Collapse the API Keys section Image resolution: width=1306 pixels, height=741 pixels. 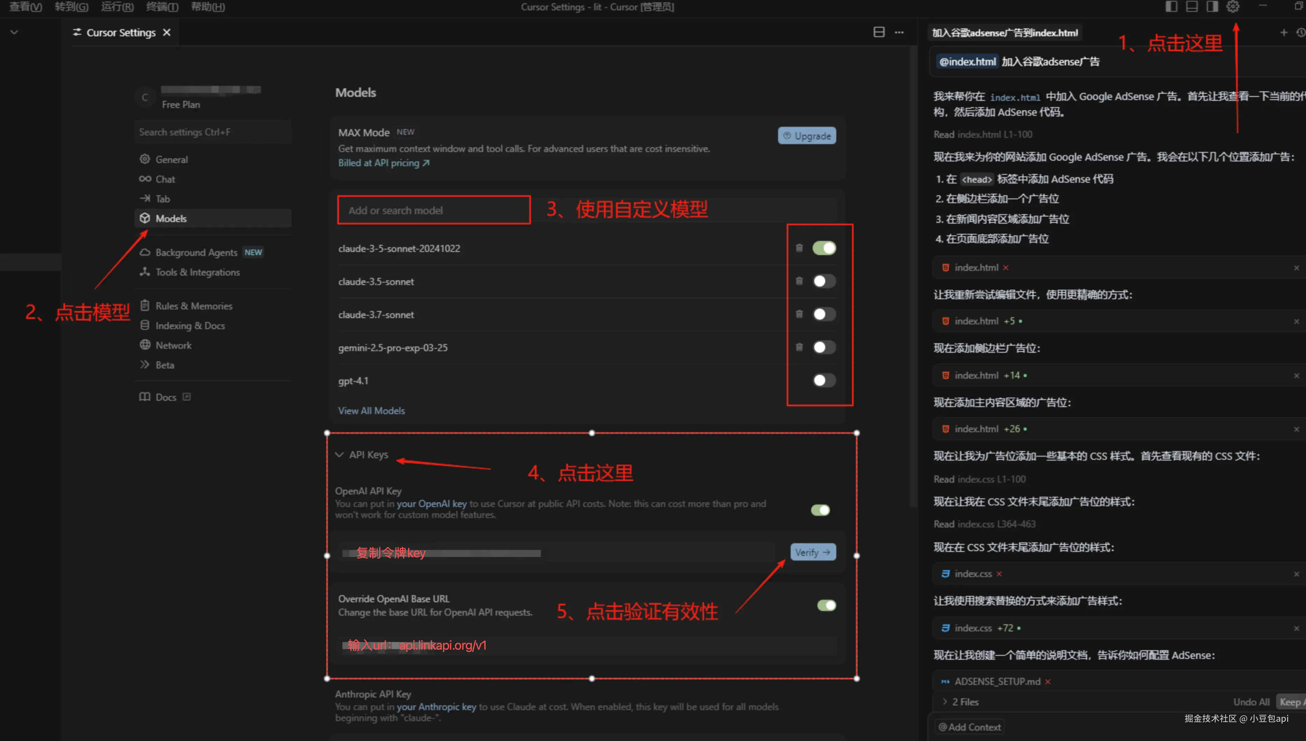[339, 454]
